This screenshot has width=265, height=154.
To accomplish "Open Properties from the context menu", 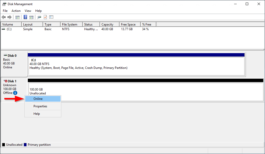I will (40, 106).
